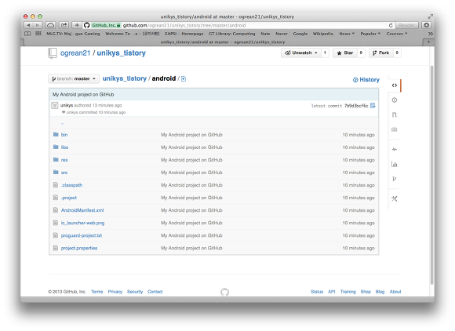455x331 pixels.
Task: Click the Safari share icon
Action: (64, 25)
